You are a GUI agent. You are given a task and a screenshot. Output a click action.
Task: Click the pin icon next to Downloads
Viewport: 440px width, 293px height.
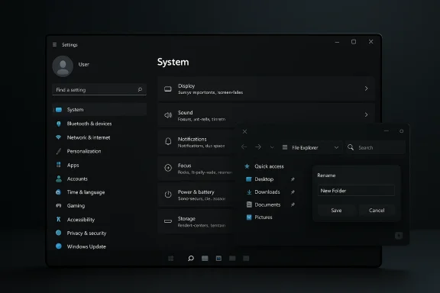coord(293,192)
